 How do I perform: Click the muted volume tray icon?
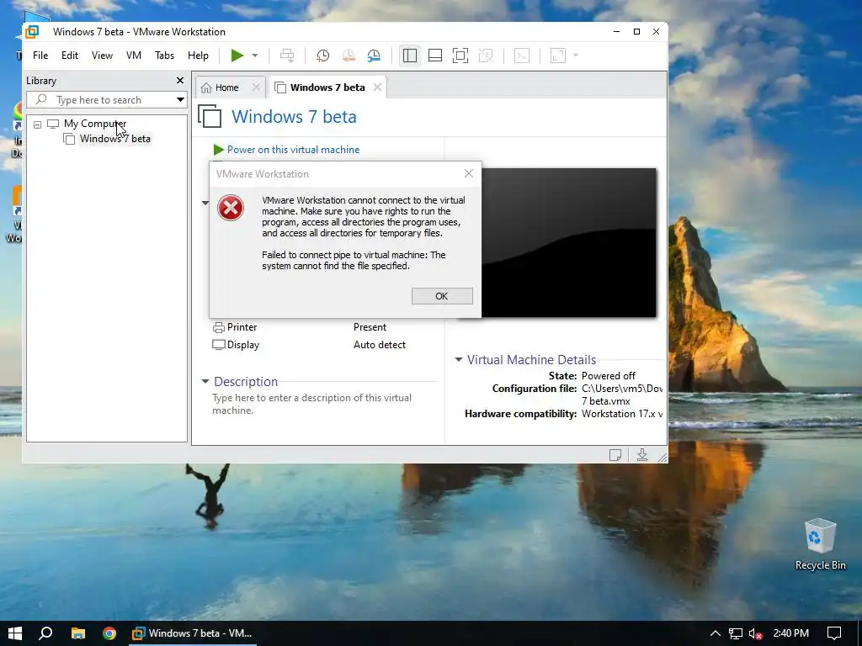756,633
